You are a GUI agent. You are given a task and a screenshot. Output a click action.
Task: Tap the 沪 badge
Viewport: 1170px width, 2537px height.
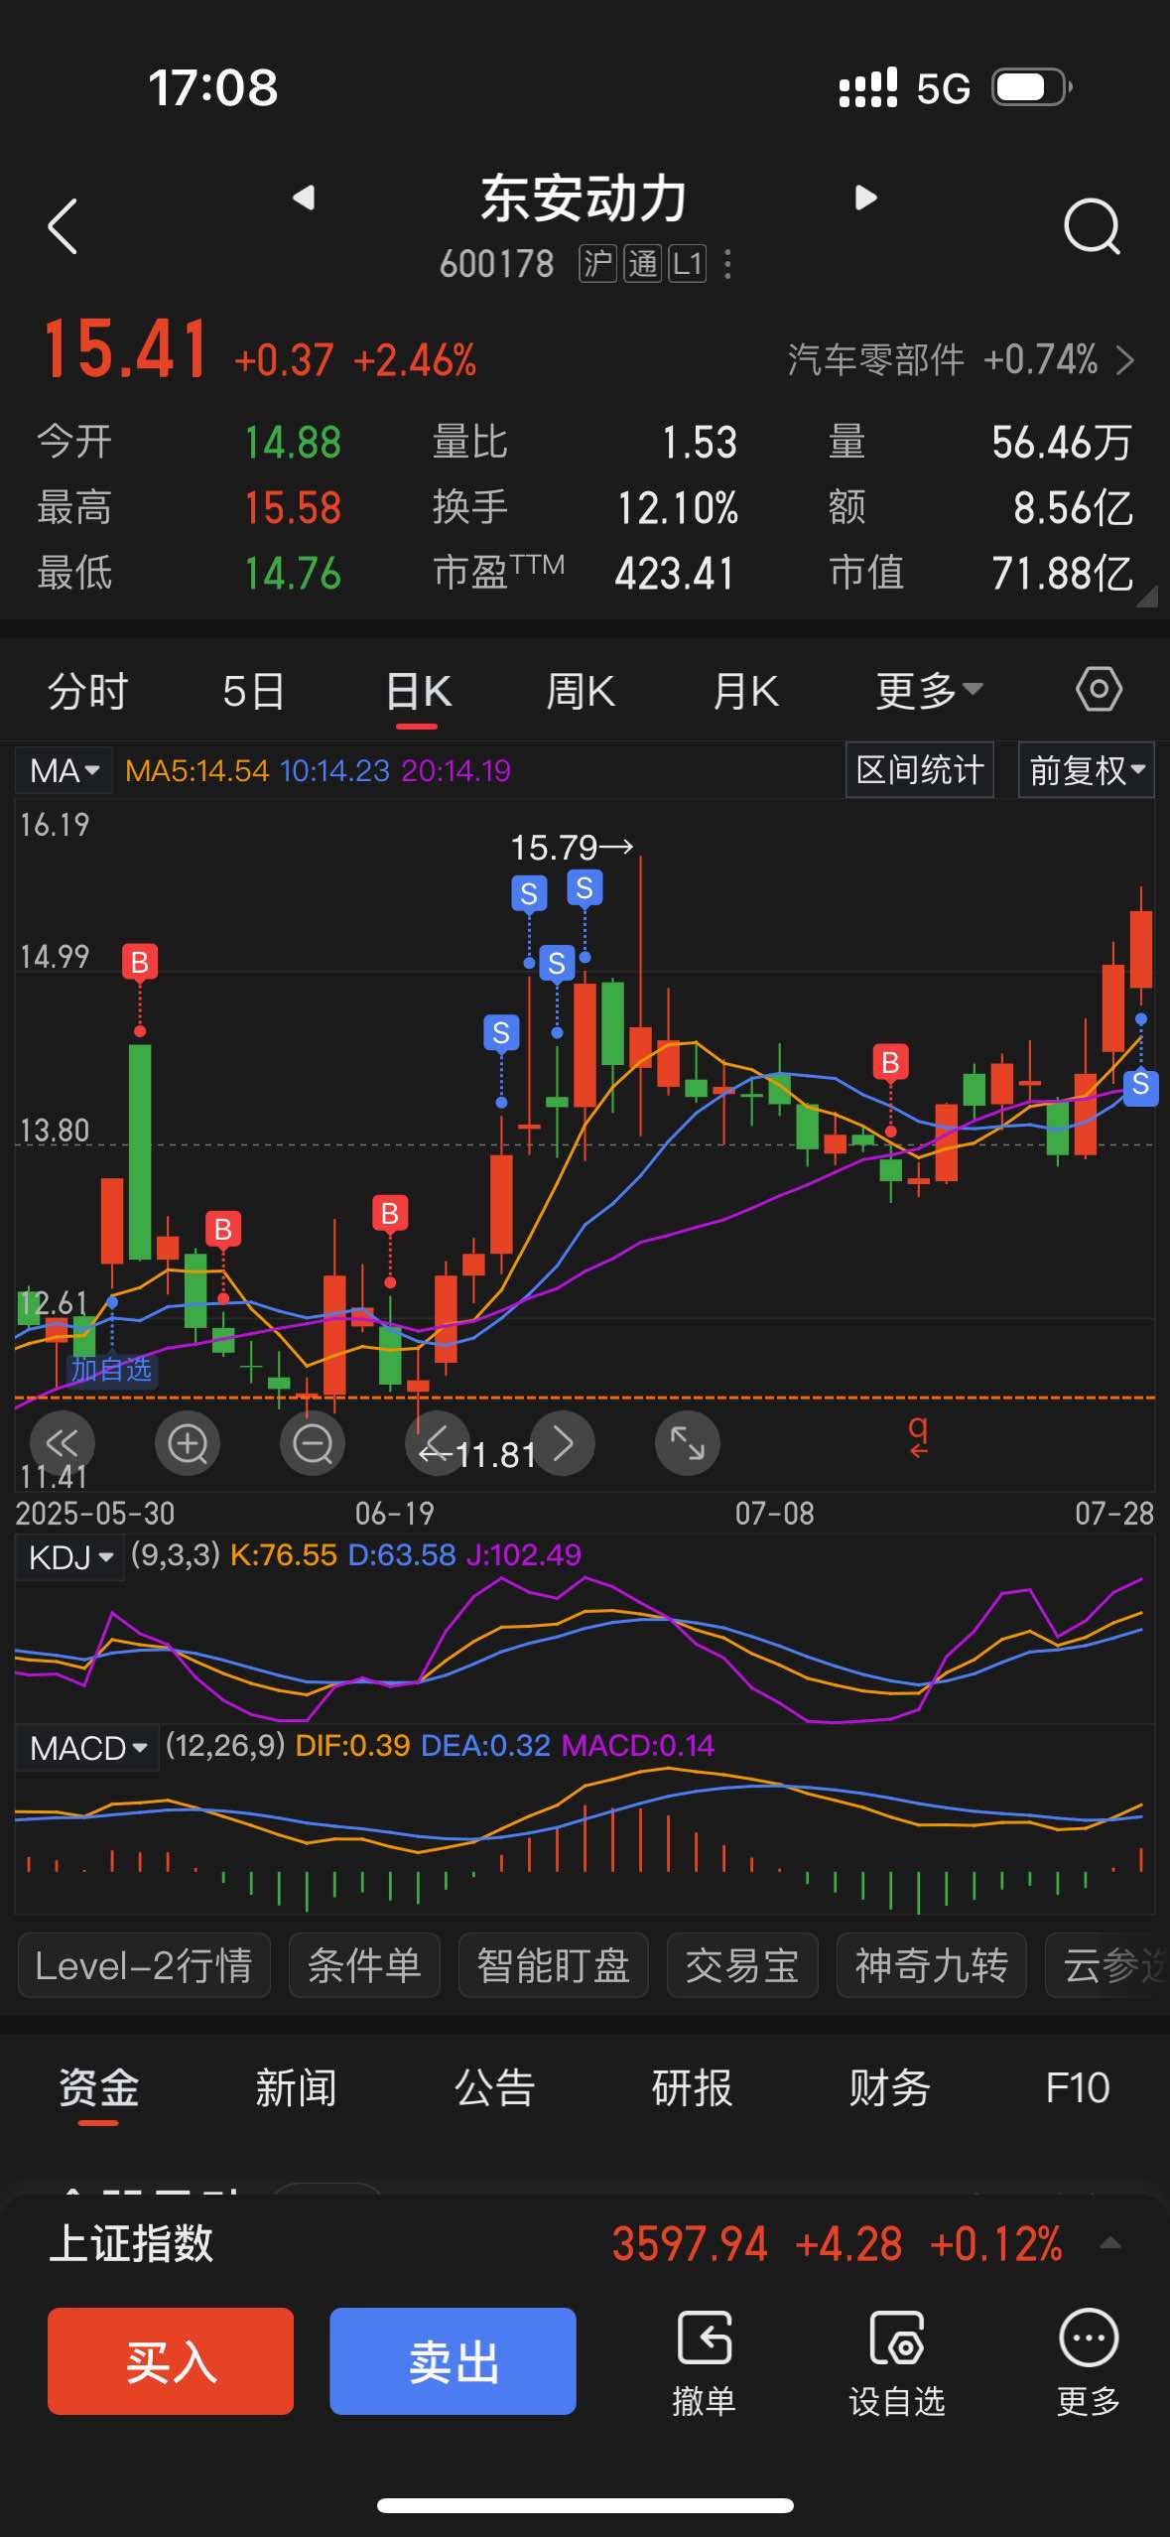[597, 264]
